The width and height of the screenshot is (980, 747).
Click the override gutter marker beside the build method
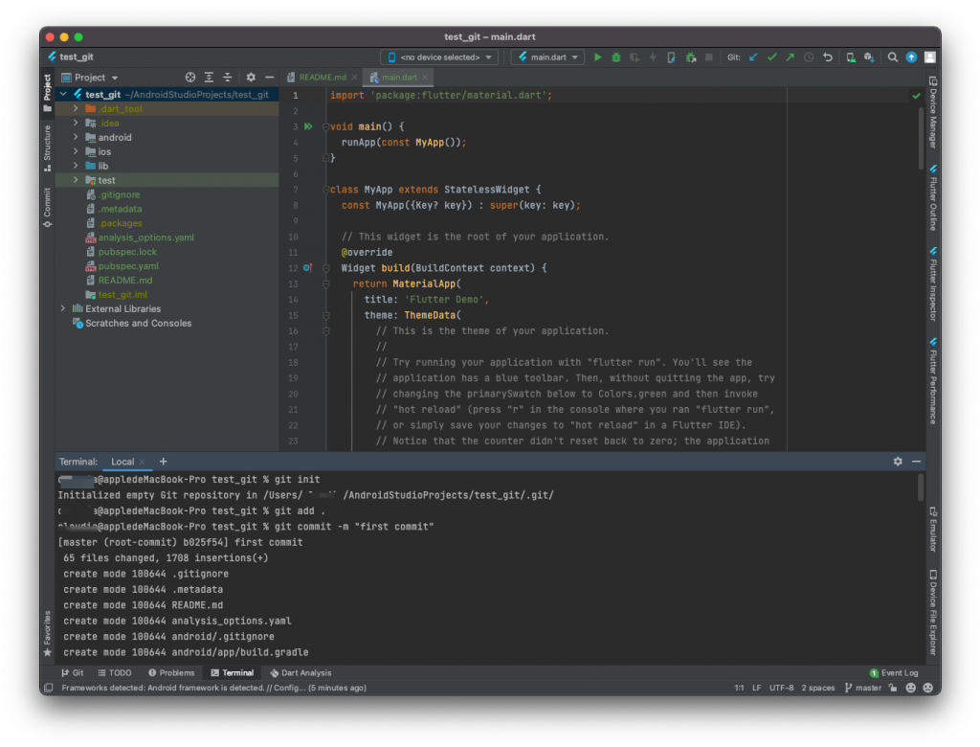click(307, 268)
